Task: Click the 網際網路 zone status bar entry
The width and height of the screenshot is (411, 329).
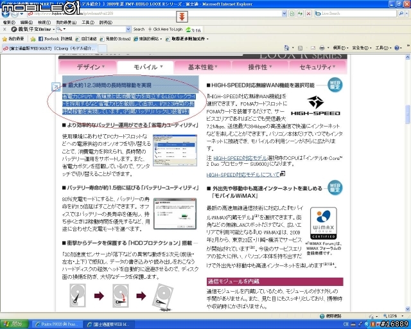Action: coord(331,316)
